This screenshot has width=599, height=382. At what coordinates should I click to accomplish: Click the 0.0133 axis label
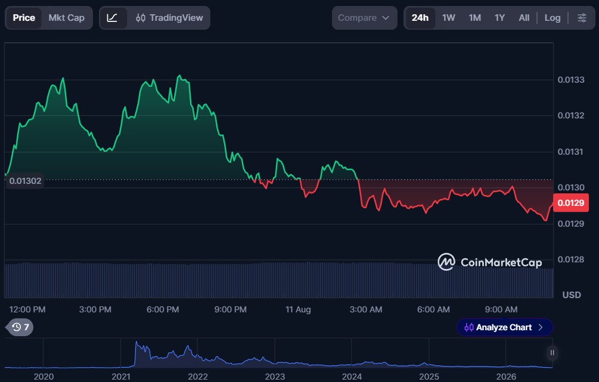(571, 80)
